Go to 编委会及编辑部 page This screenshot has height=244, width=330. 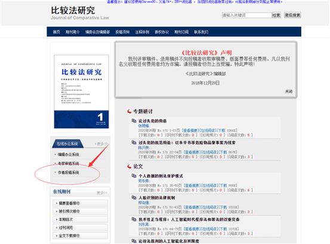[x=97, y=32]
